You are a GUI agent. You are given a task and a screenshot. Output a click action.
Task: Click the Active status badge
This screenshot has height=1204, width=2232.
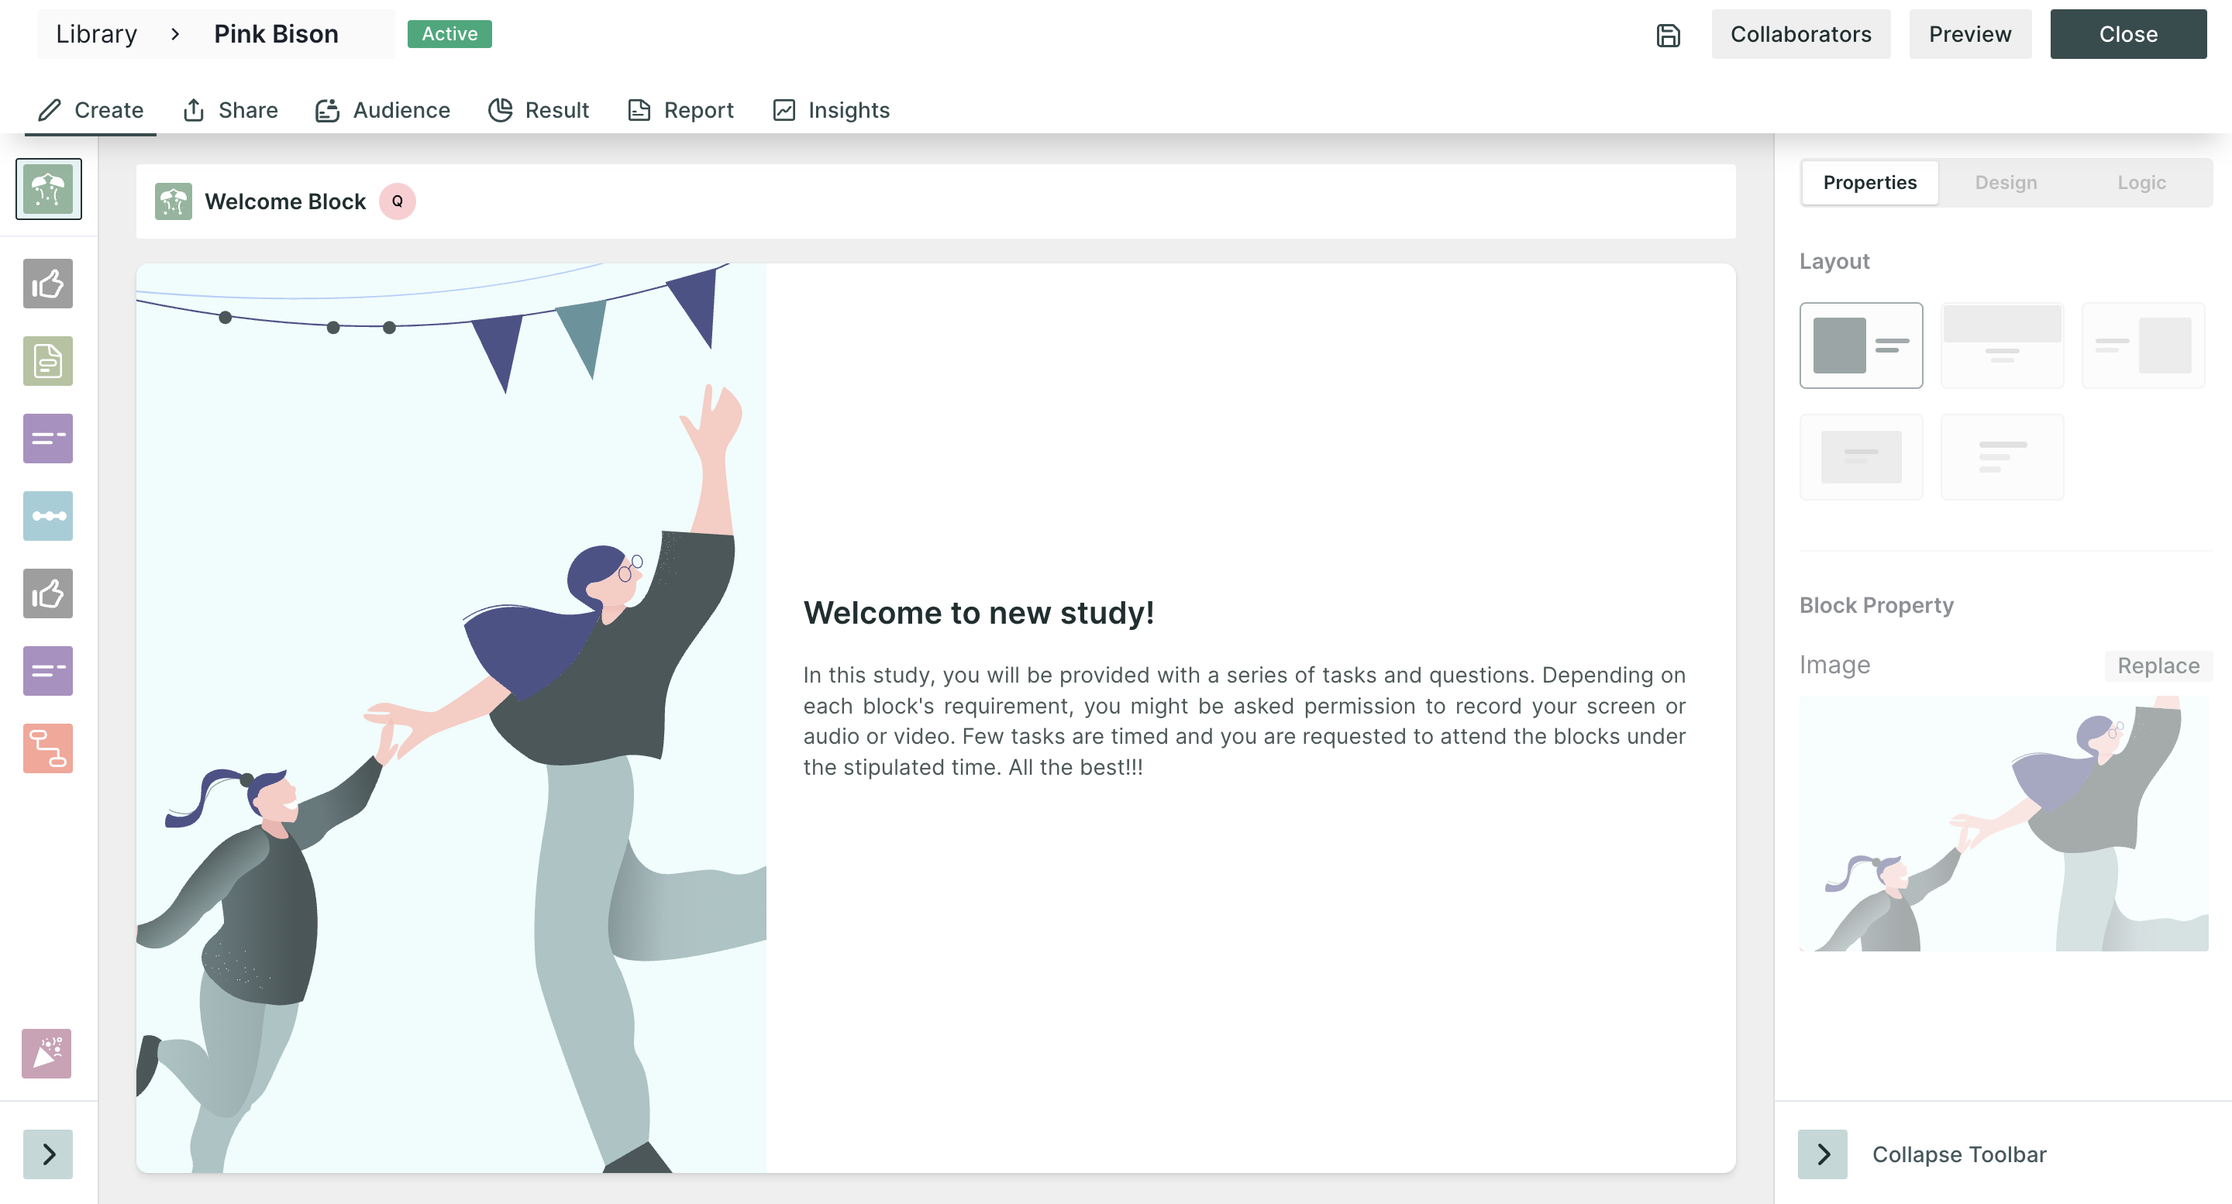click(449, 35)
